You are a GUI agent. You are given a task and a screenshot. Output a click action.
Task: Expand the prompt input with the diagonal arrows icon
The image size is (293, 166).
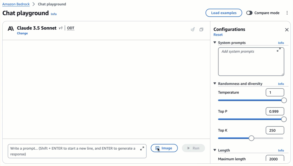[142, 148]
